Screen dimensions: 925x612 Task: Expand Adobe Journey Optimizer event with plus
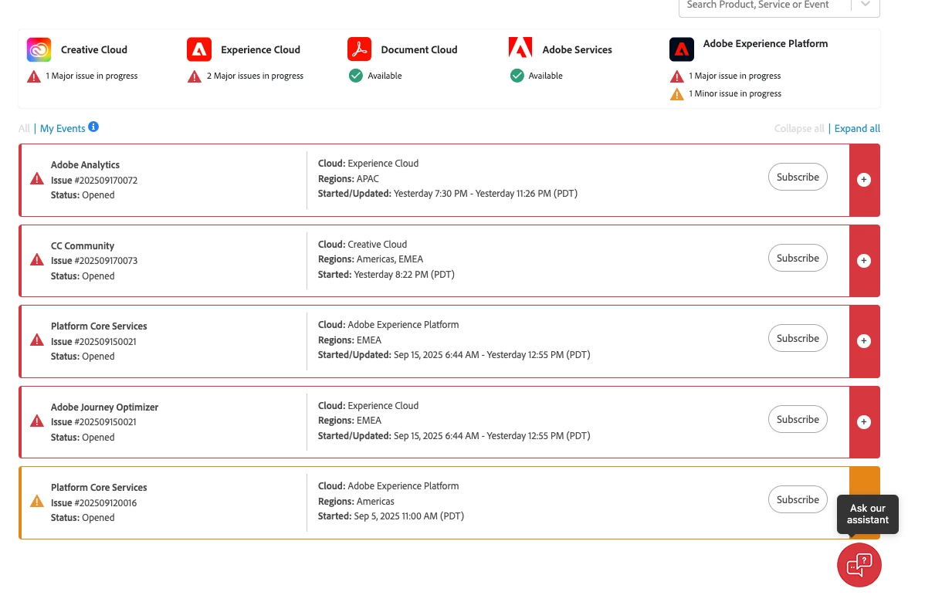tap(864, 421)
